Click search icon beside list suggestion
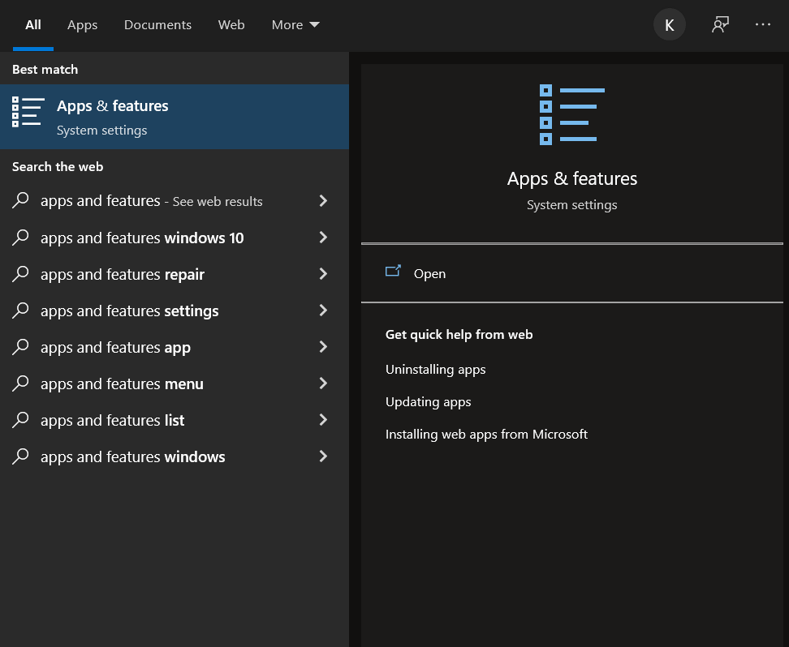The image size is (789, 647). tap(20, 420)
